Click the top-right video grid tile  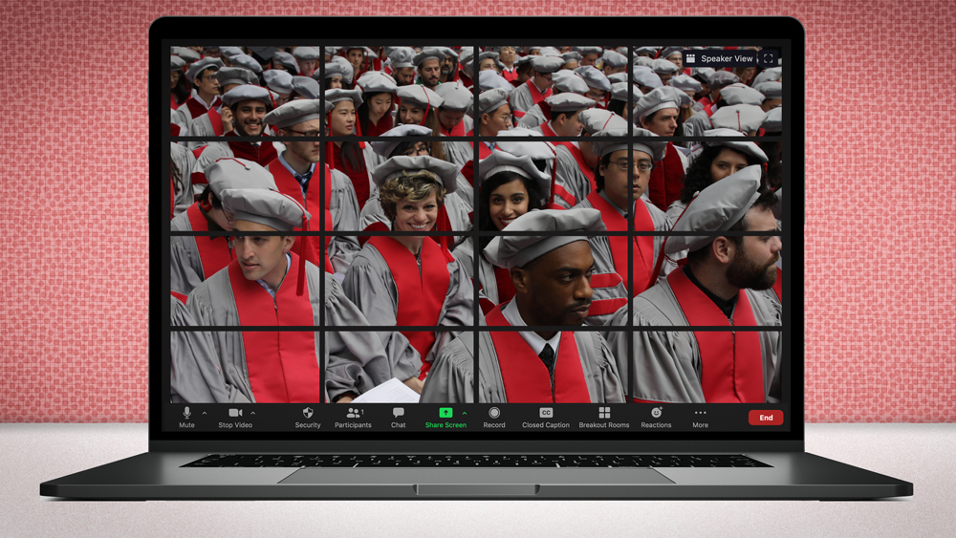click(707, 92)
